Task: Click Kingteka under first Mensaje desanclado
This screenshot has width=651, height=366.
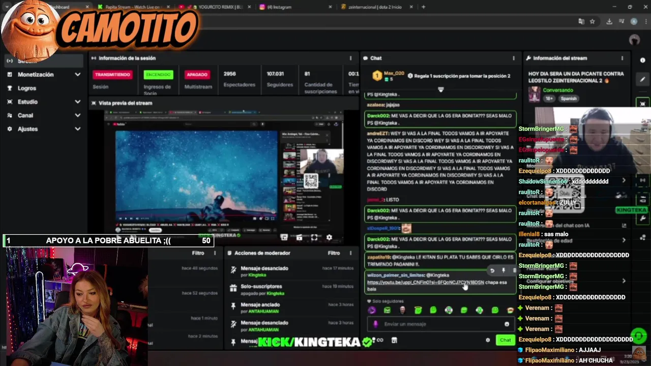Action: click(257, 275)
